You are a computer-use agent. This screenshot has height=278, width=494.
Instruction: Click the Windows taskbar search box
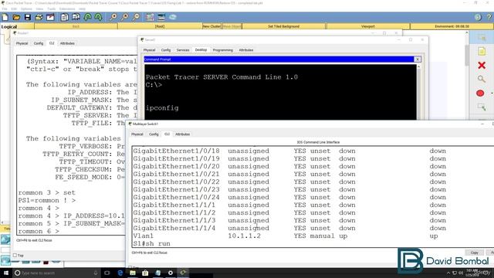pos(56,273)
